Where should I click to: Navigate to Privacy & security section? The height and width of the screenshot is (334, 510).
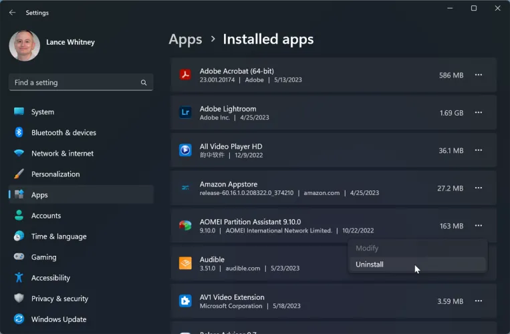coord(59,299)
